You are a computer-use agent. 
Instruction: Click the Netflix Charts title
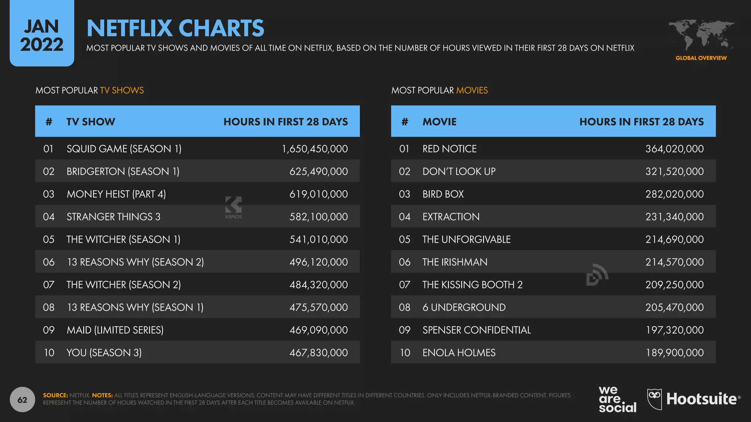click(x=175, y=28)
